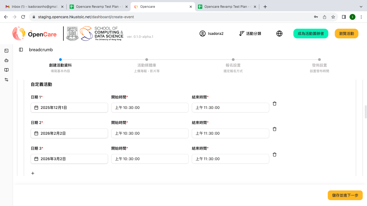Click trash icon beside 日期 3 row
This screenshot has width=367, height=206.
coord(275,154)
